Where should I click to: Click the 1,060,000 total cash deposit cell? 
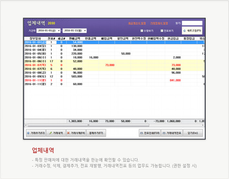click(x=174, y=121)
